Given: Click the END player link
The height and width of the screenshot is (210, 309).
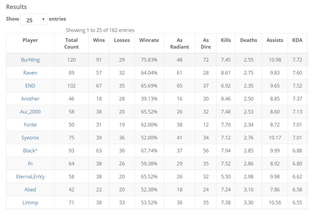Looking at the screenshot, I should (30, 86).
